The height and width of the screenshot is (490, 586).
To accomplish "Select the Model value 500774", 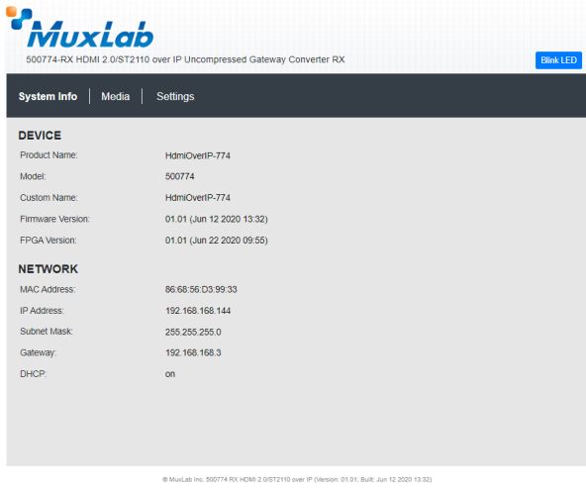I will pos(180,176).
